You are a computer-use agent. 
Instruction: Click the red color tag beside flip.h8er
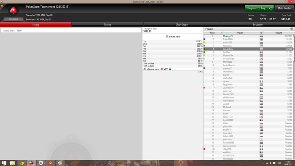(204, 52)
